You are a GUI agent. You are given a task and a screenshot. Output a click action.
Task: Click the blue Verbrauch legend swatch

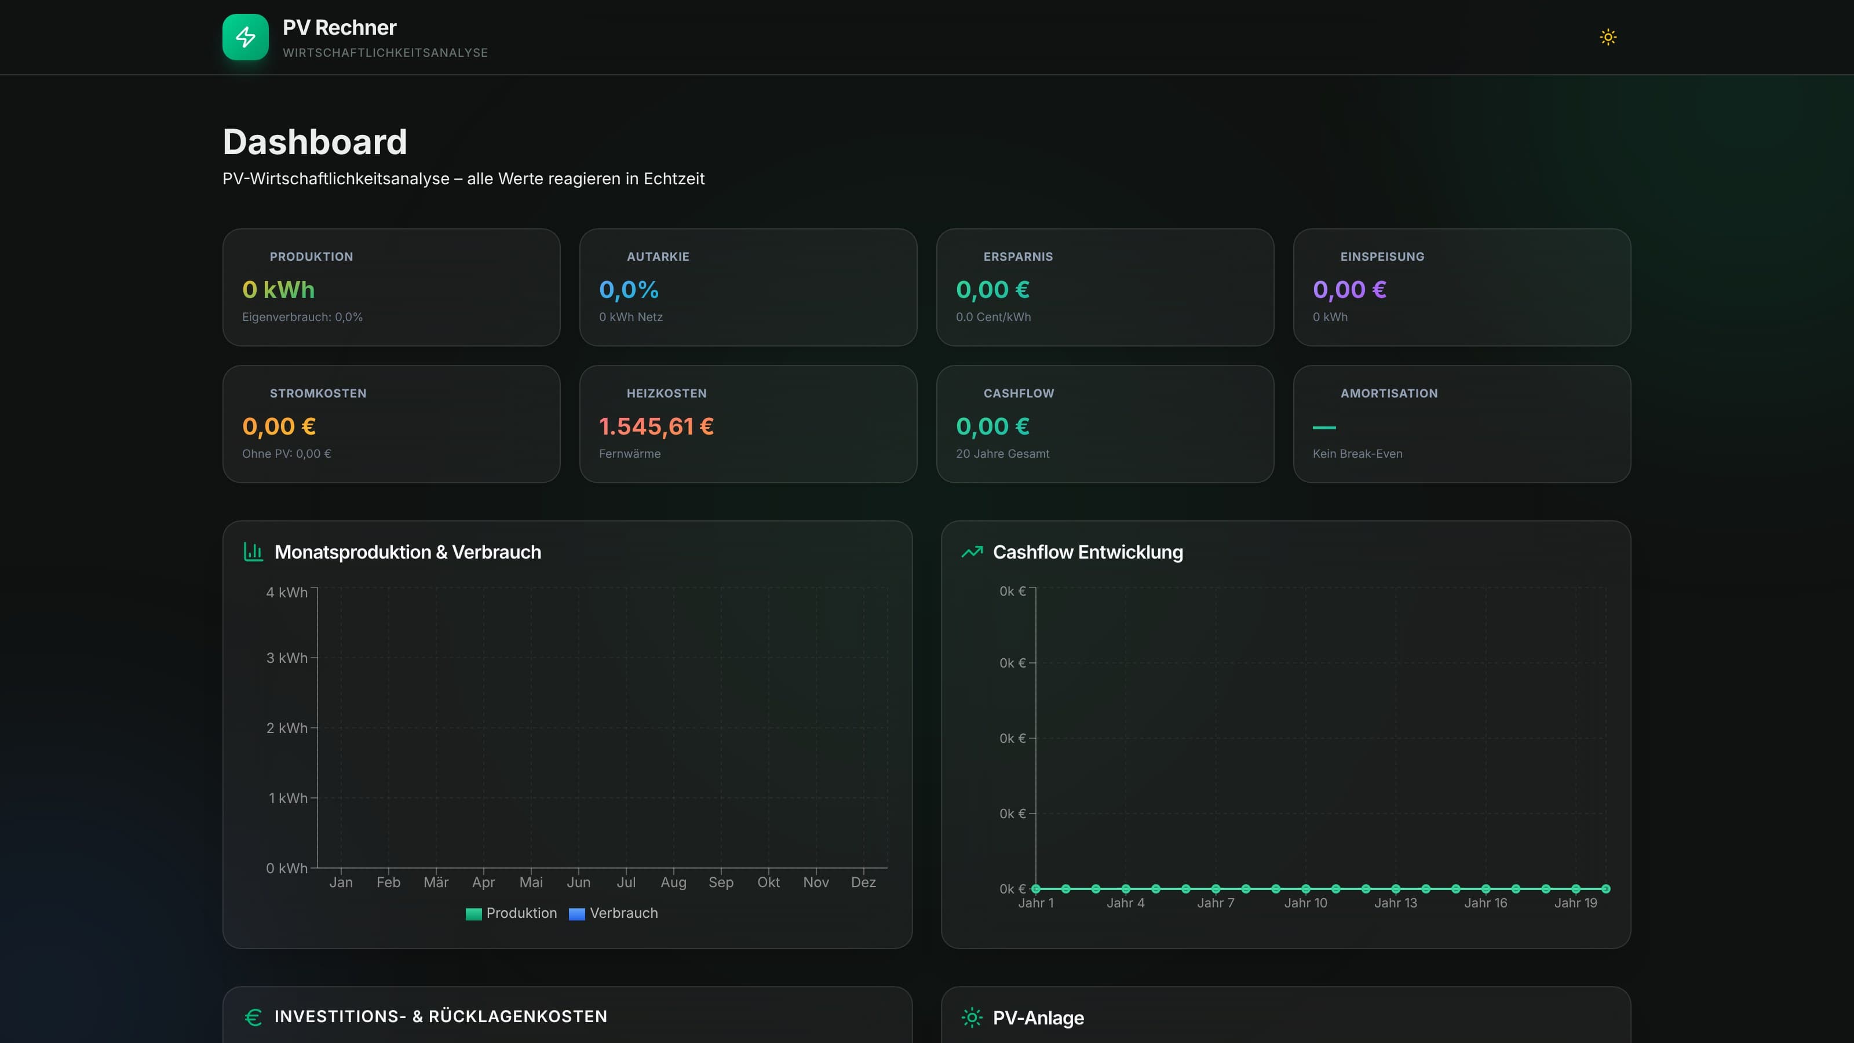coord(576,913)
